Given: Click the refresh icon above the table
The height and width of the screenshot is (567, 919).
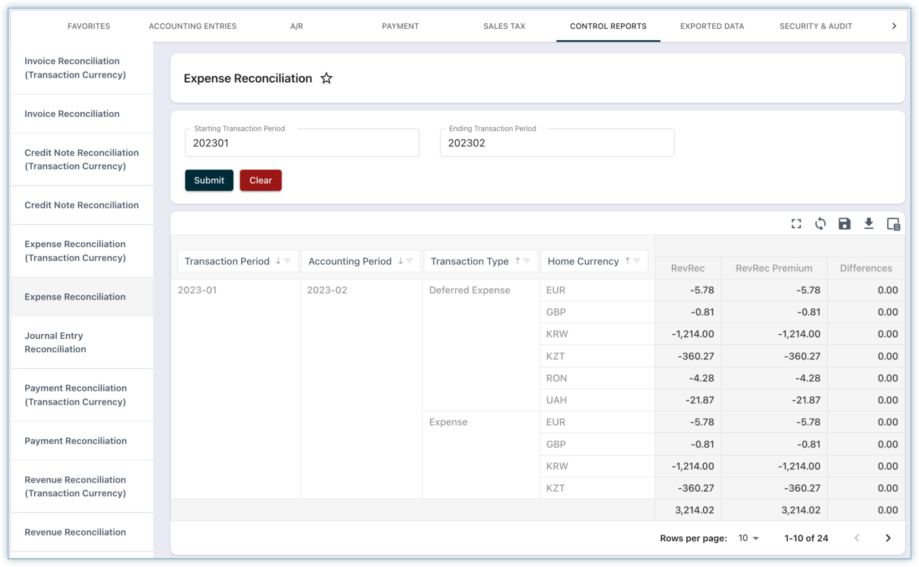Looking at the screenshot, I should tap(820, 224).
